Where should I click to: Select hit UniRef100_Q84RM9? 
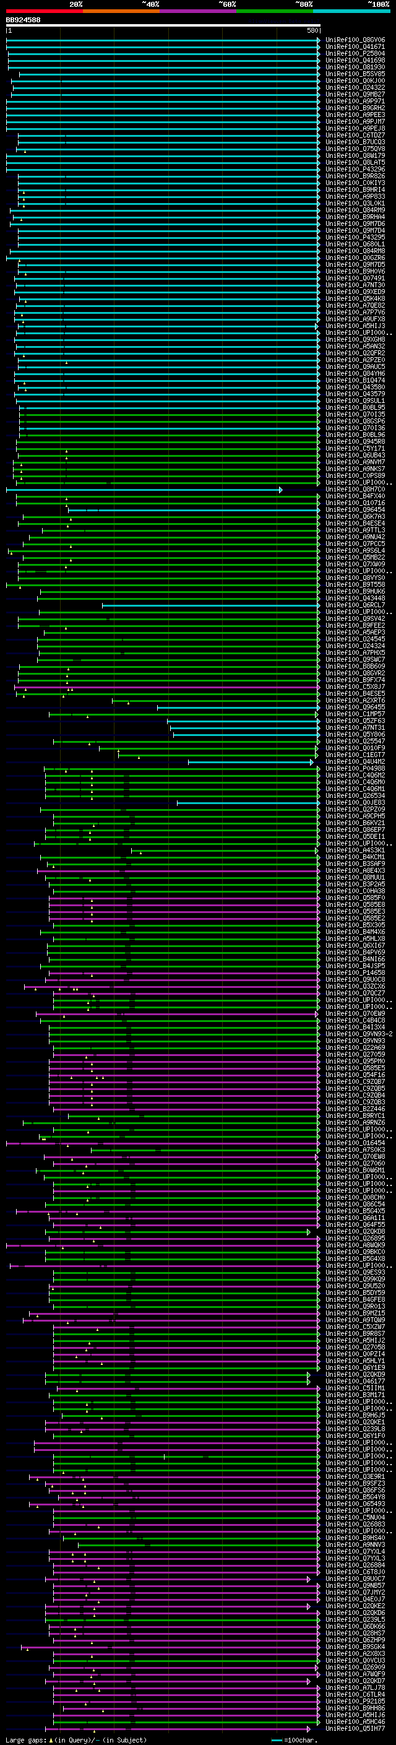click(355, 210)
